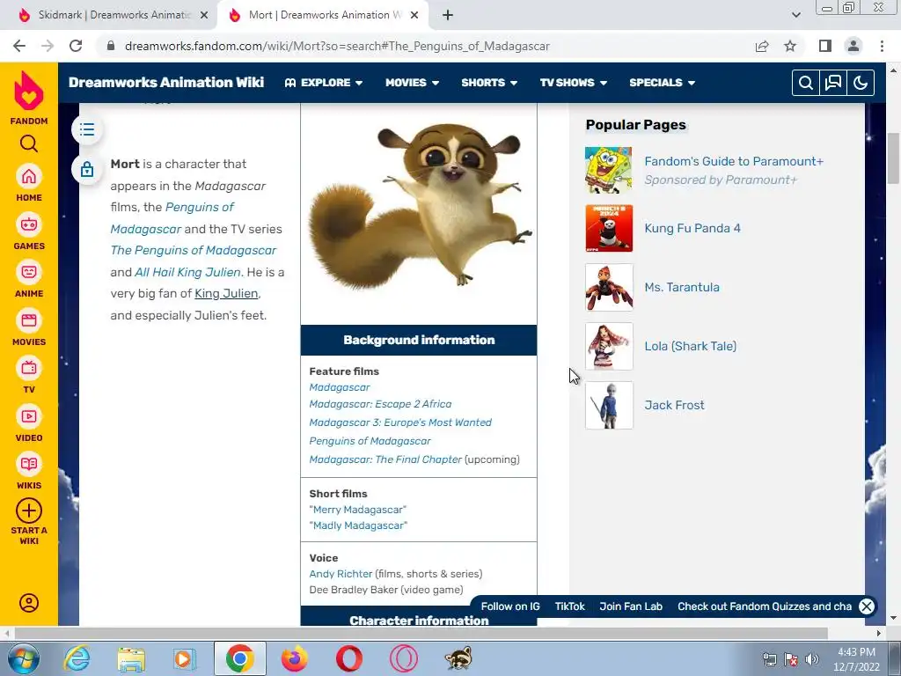The height and width of the screenshot is (676, 901).
Task: Toggle dark mode with the moon icon
Action: click(x=861, y=83)
